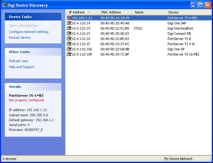This screenshot has width=213, height=163.
Task: Restart device from Device Tasks
Action: coord(20,38)
